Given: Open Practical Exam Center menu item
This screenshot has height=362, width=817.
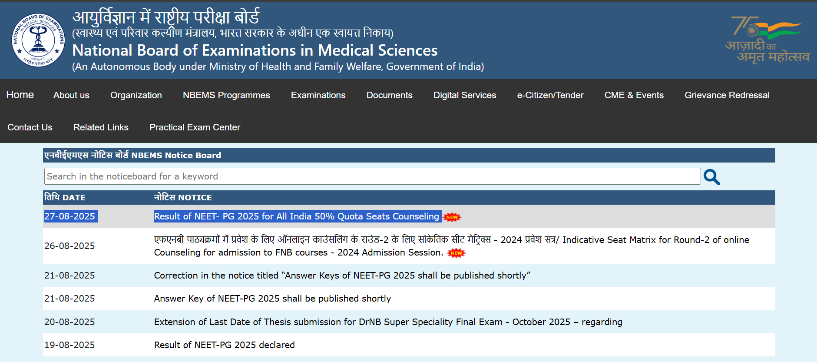Looking at the screenshot, I should [x=195, y=127].
